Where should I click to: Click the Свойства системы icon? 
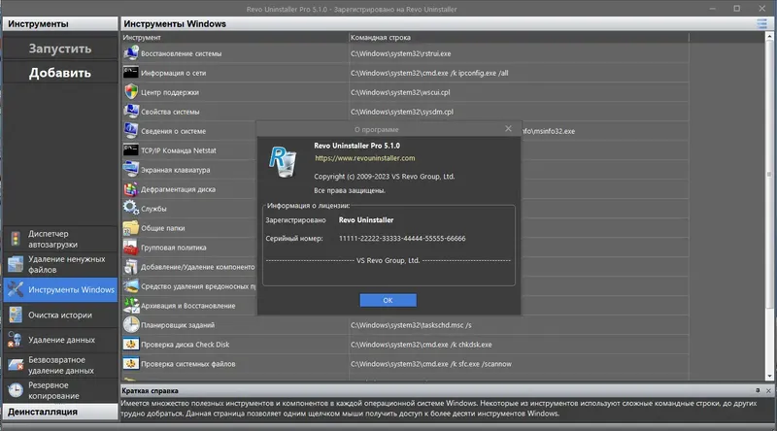(131, 111)
